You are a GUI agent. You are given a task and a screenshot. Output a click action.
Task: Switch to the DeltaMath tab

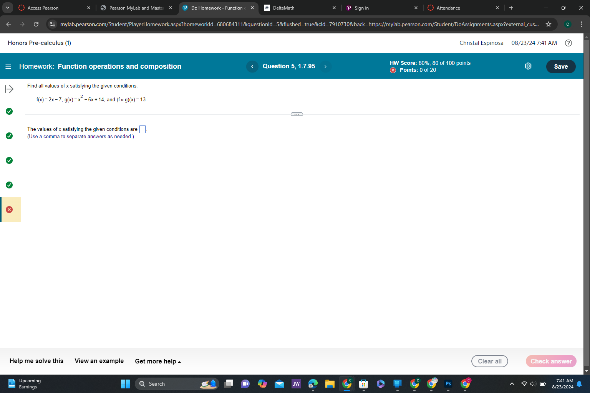point(300,8)
